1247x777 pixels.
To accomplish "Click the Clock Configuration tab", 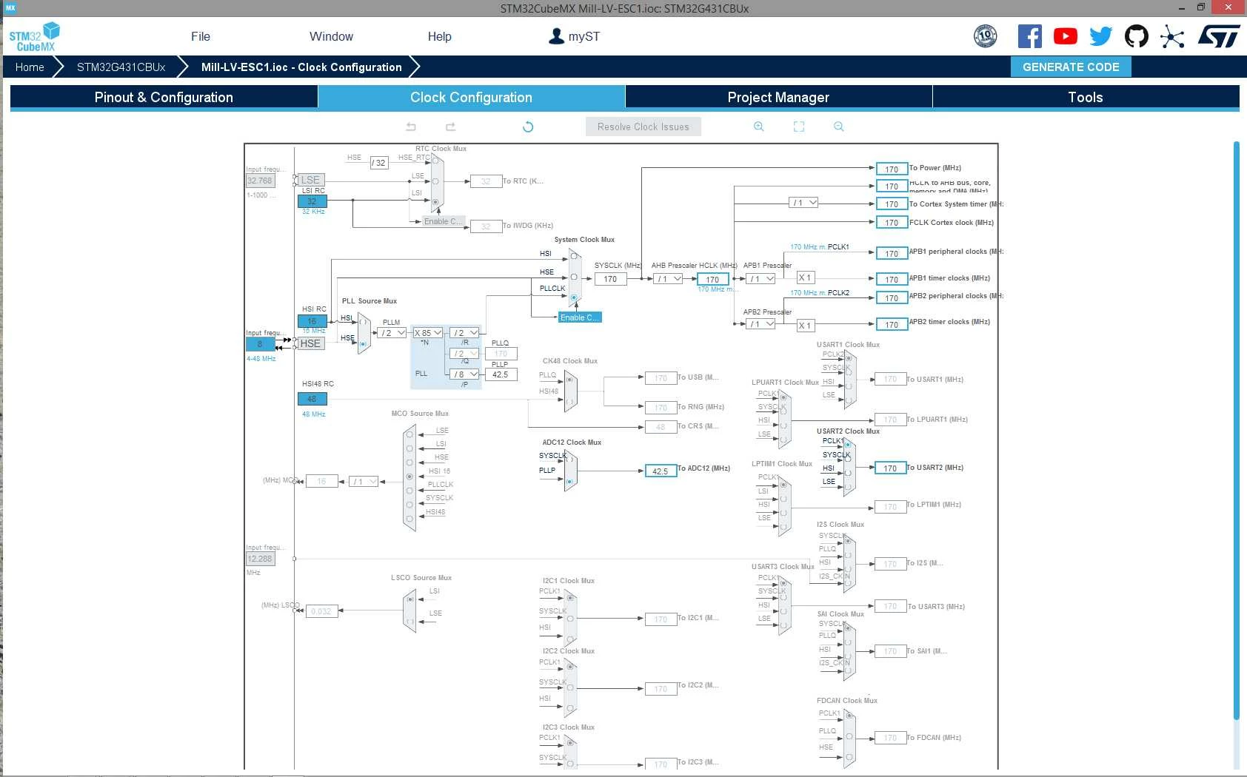I will pyautogui.click(x=471, y=98).
